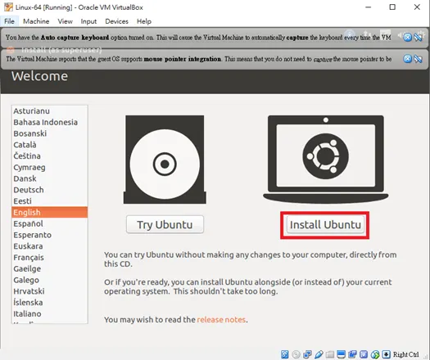Select Asturianu in the language list

click(x=50, y=110)
